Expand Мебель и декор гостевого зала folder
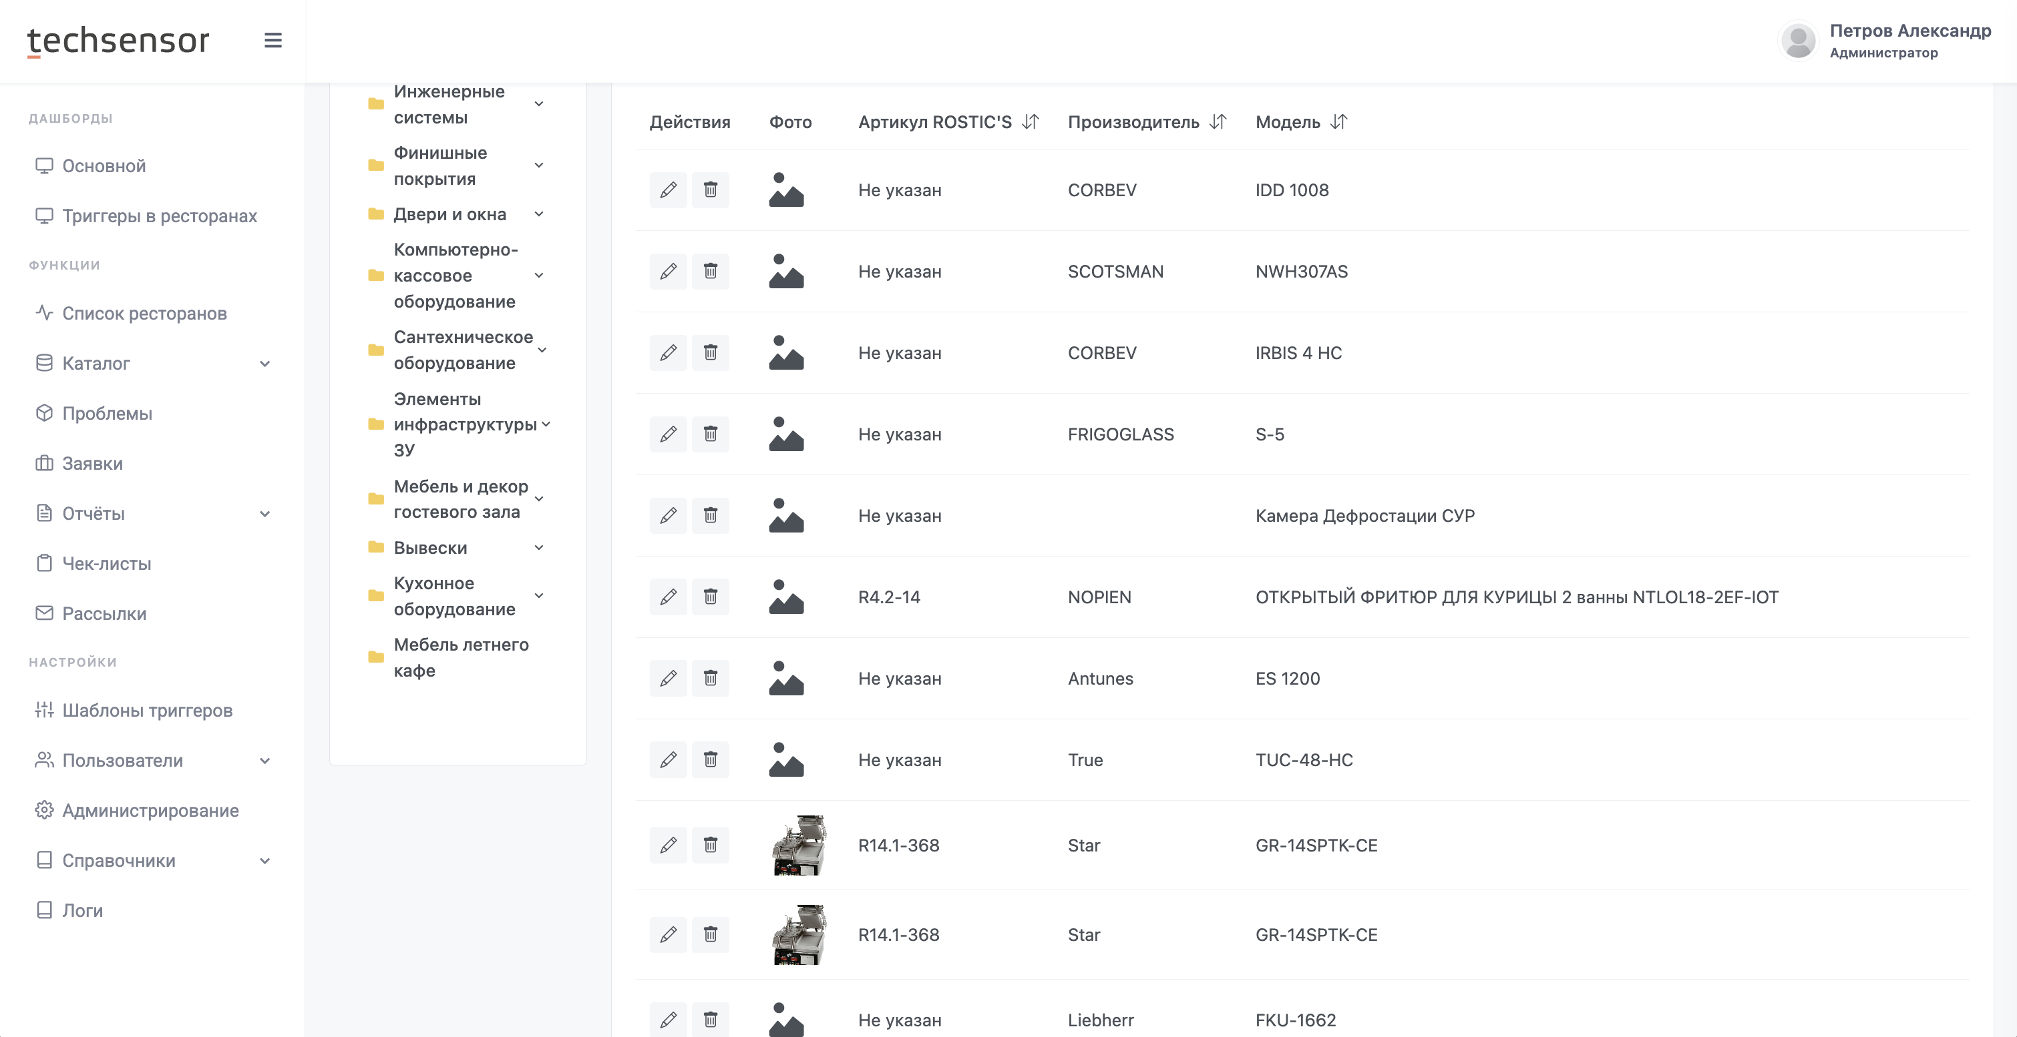Image resolution: width=2017 pixels, height=1037 pixels. point(539,499)
